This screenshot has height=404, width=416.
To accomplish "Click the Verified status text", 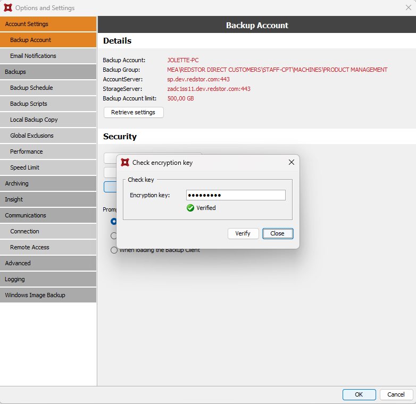I will (206, 208).
